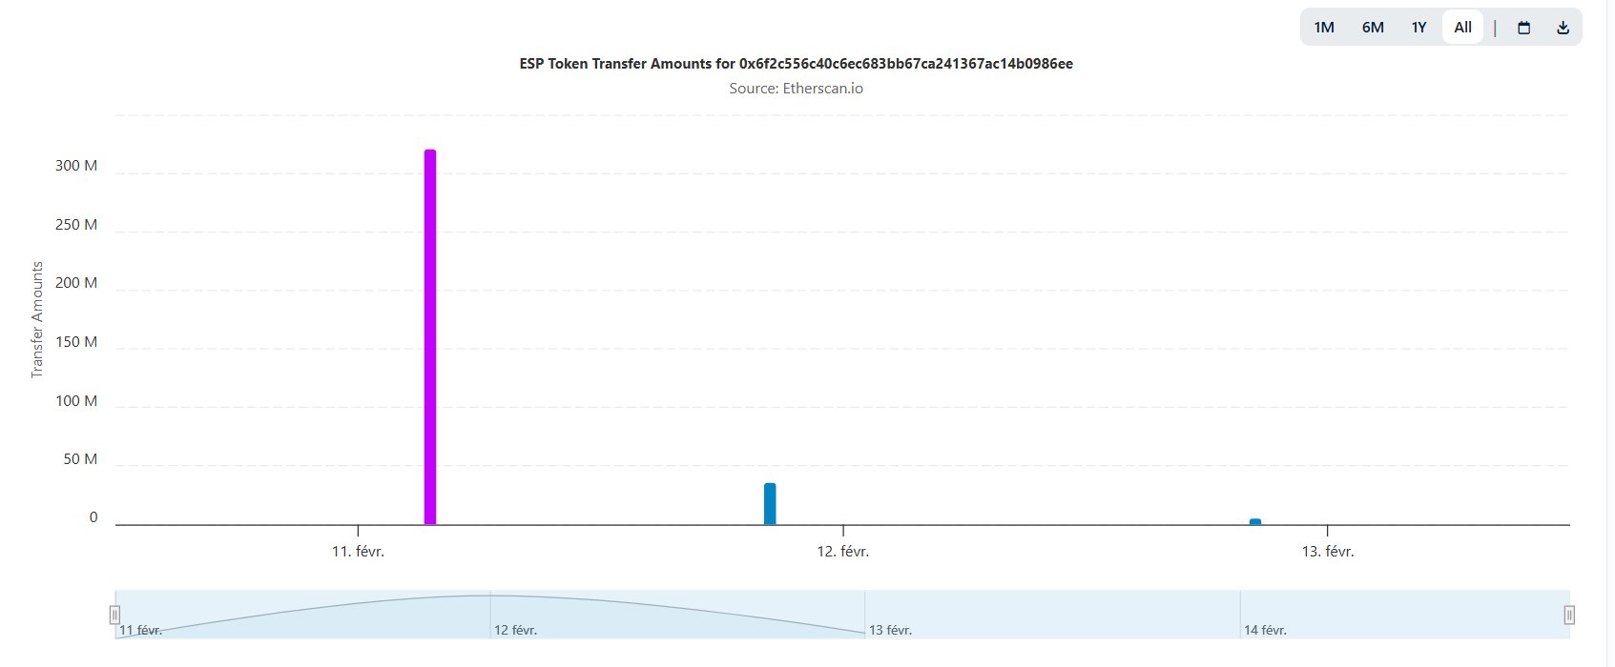Viewport: 1615px width, 667px height.
Task: Click the left navigator range handle
Action: coord(115,615)
